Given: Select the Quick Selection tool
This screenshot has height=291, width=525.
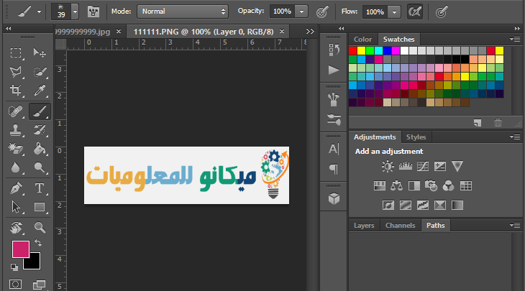Looking at the screenshot, I should click(x=40, y=72).
